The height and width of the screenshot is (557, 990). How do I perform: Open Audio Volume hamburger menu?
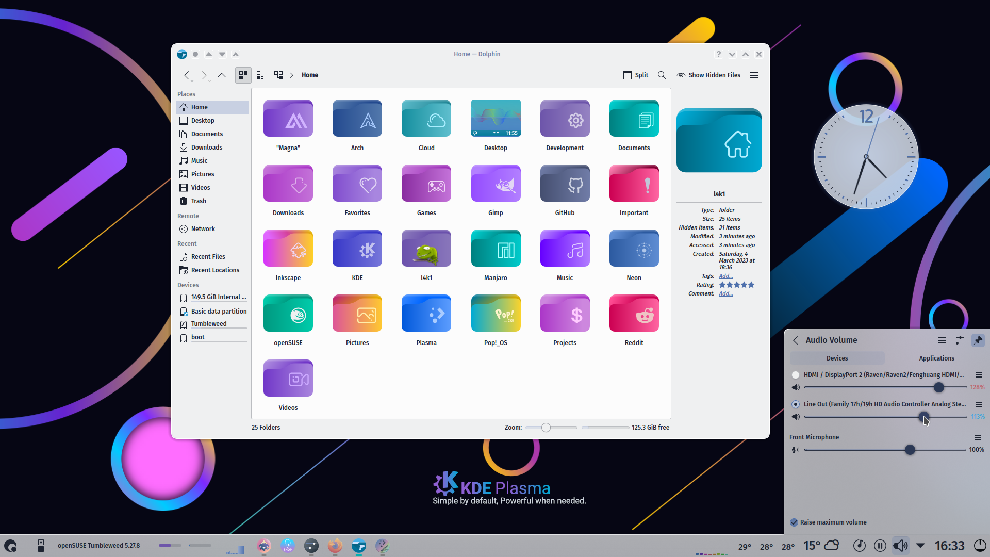[942, 340]
